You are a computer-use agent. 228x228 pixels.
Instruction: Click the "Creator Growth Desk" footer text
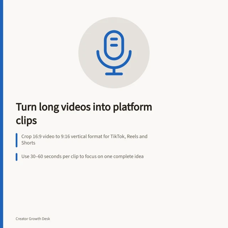point(33,219)
